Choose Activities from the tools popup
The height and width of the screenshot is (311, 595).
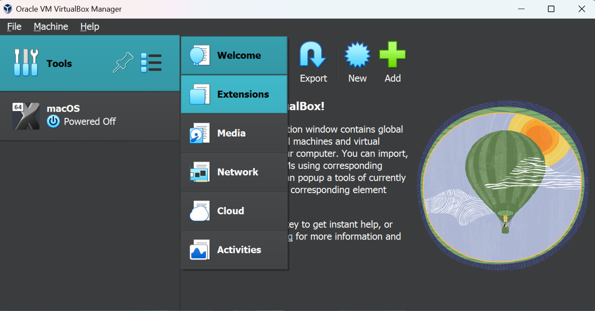tap(234, 250)
